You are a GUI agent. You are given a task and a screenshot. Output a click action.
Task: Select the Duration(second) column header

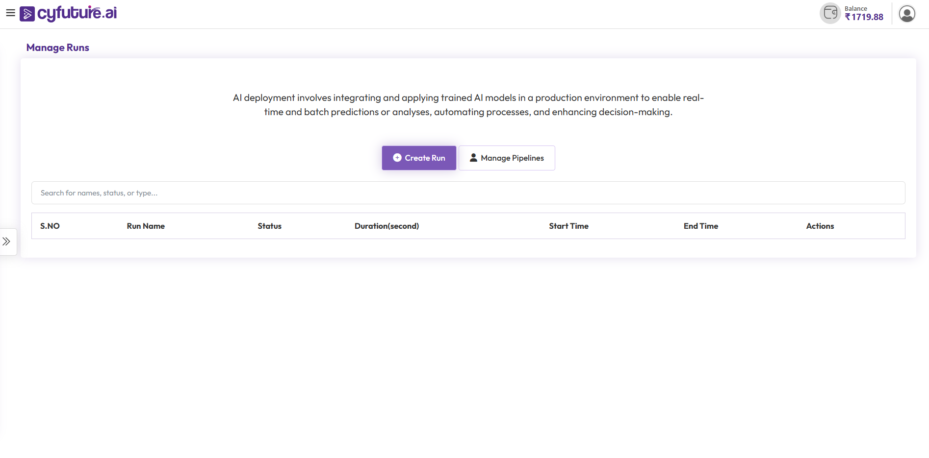pyautogui.click(x=387, y=226)
